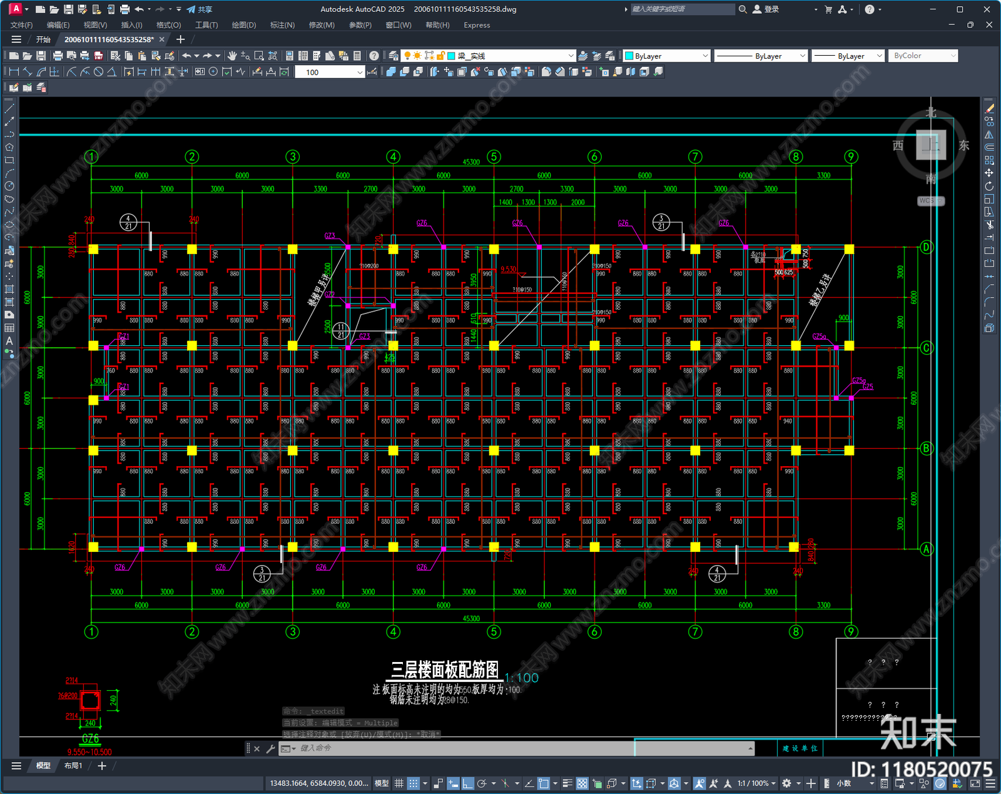1001x794 pixels.
Task: Click the 模型 button in status bar
Action: pos(382,783)
